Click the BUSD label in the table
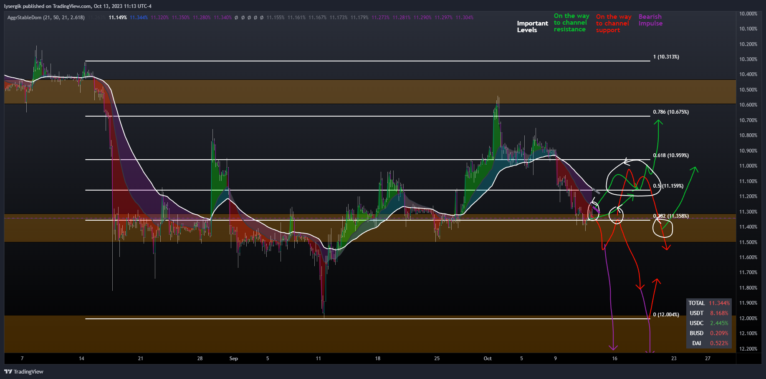This screenshot has height=379, width=766. [x=696, y=333]
